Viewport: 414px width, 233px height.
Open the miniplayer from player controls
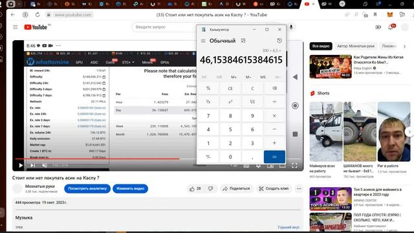click(x=270, y=166)
